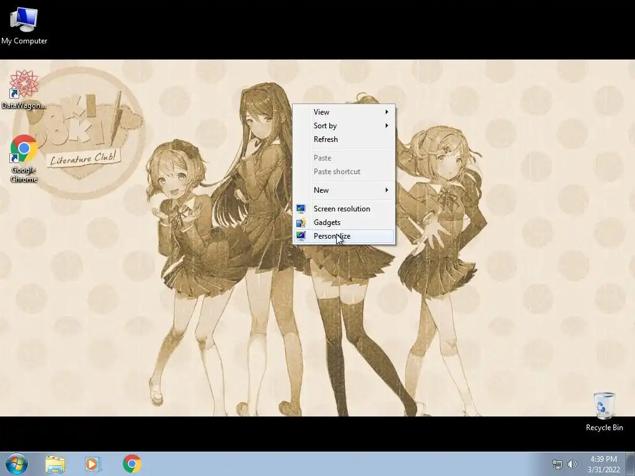Click the date 3/31/2022 in the tray

[603, 470]
